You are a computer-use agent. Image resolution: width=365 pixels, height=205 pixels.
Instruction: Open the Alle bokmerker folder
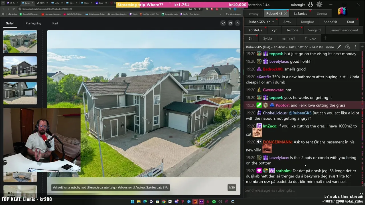[x=234, y=14]
